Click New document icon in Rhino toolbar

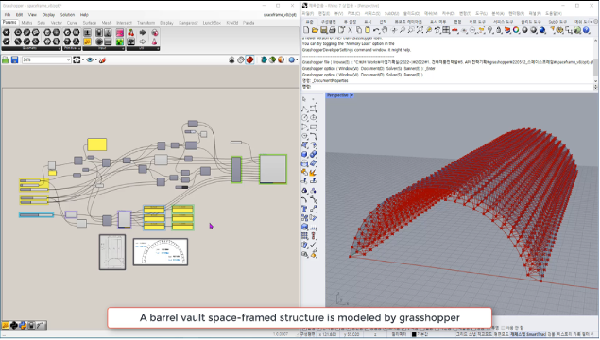[306, 30]
